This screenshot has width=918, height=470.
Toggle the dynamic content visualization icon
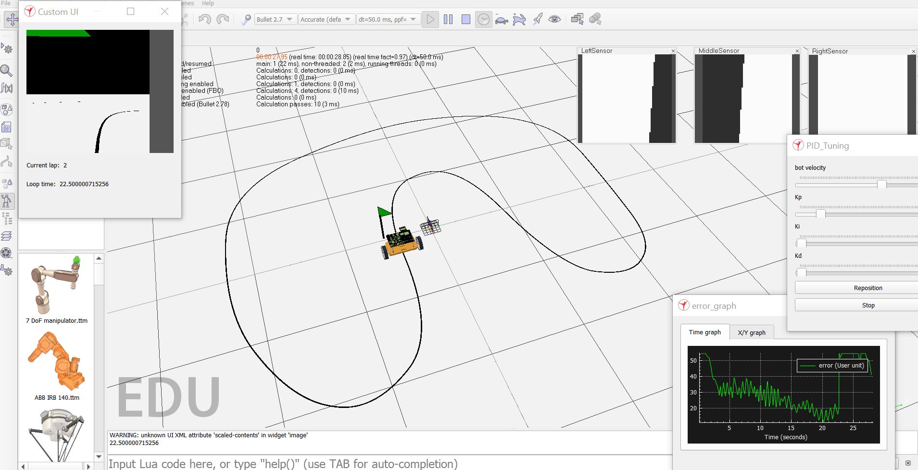[x=246, y=19]
